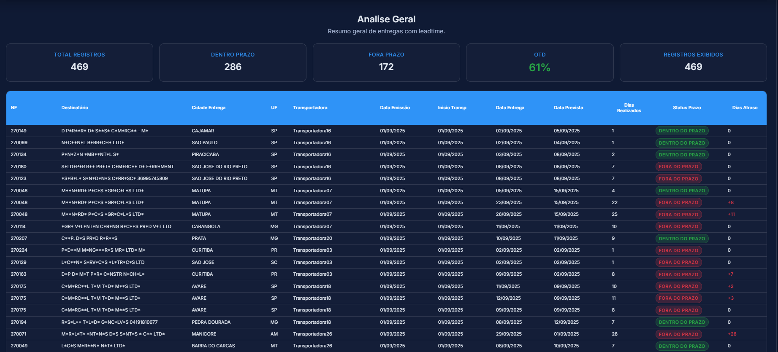Screen dimensions: 778x352
Task: Select the Dentro Prazo card showing 286
Action: 233,62
